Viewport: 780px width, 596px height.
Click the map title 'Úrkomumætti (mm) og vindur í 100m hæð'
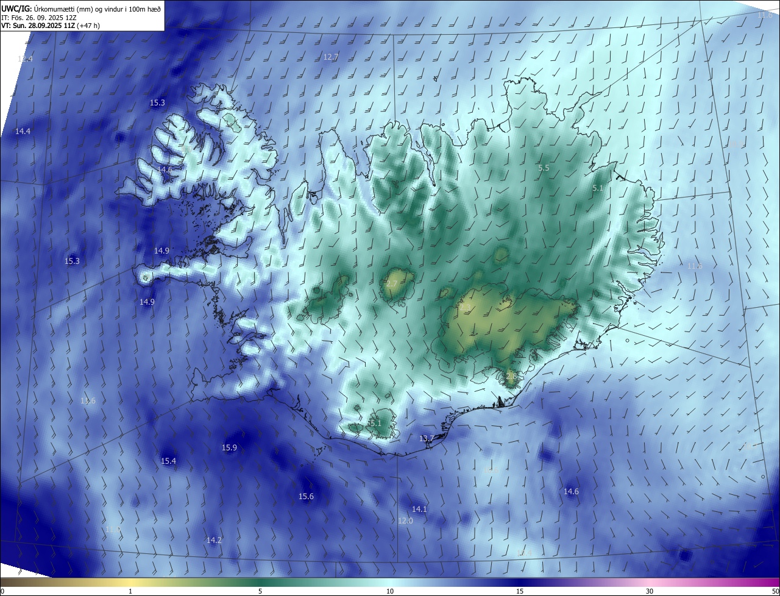click(99, 9)
